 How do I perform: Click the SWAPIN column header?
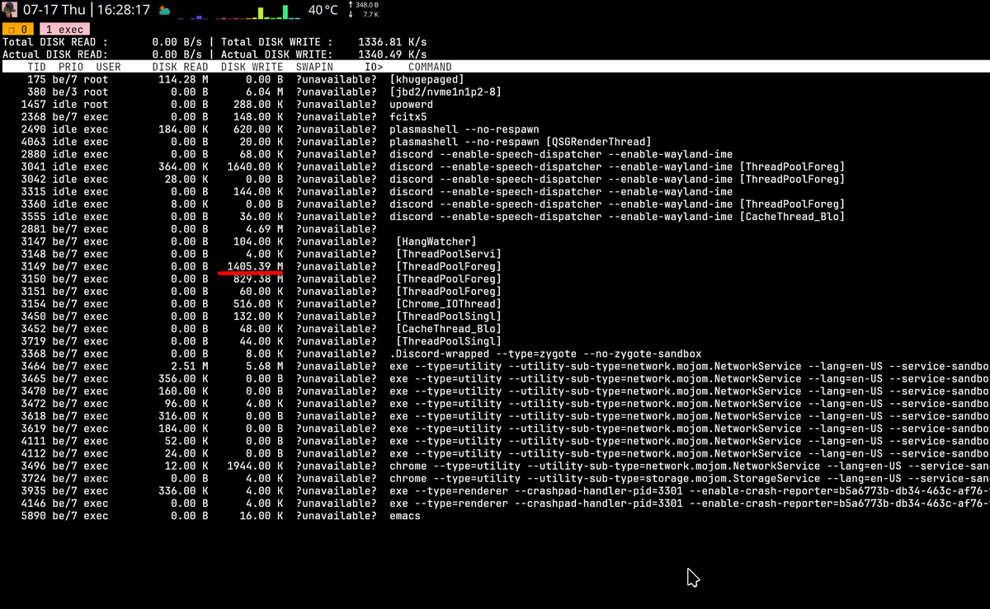(x=314, y=67)
